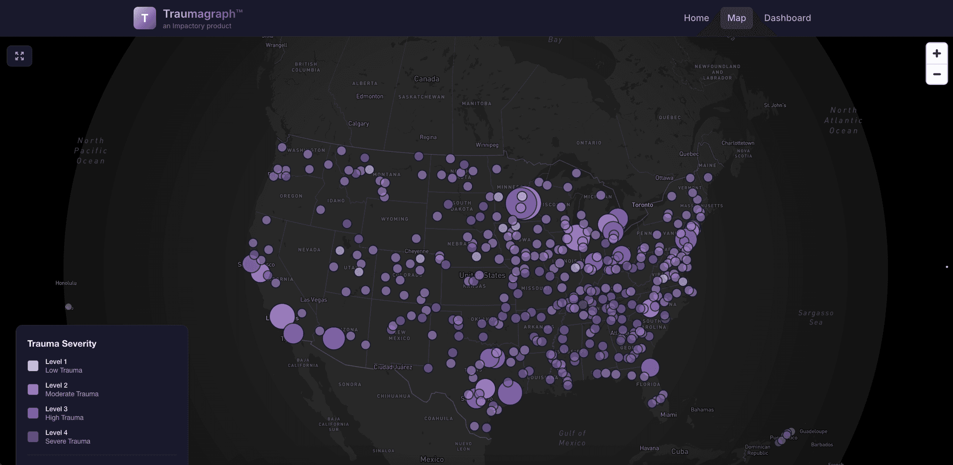Click the 'Havana' city label

coord(649,448)
